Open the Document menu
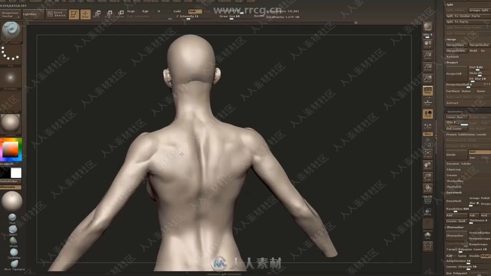 (35, 1)
